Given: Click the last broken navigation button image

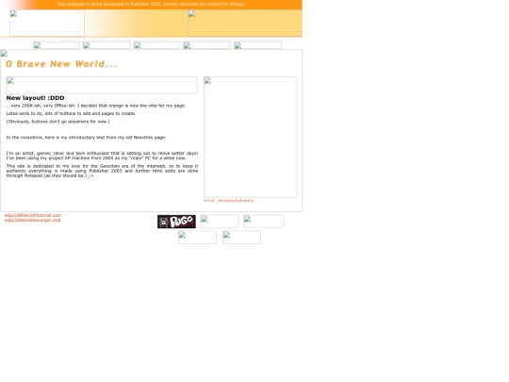Looking at the screenshot, I should (257, 45).
